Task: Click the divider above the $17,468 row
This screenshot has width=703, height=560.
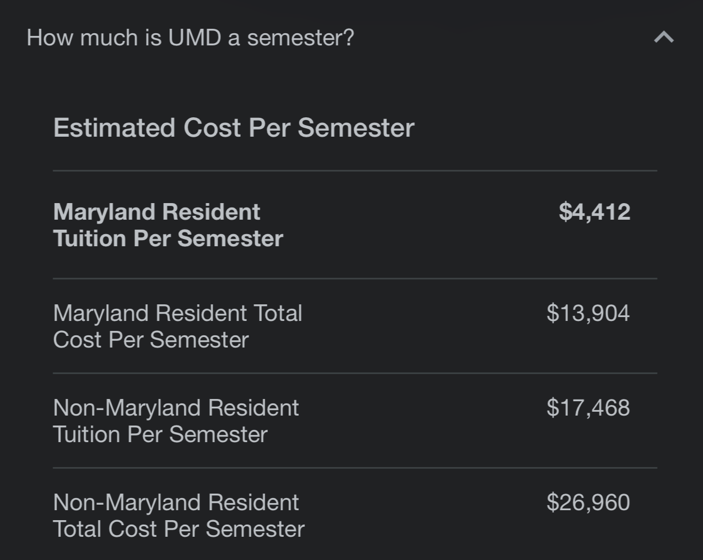Action: coord(354,374)
